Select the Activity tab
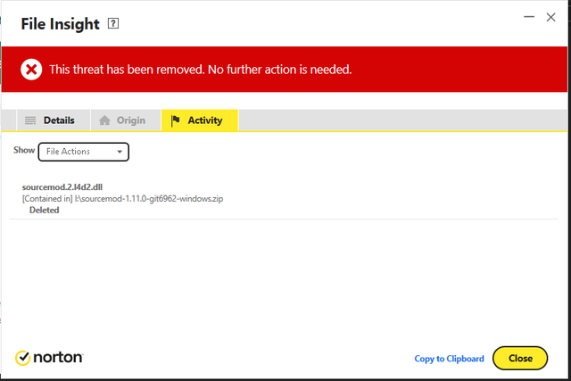The height and width of the screenshot is (381, 571). click(x=200, y=120)
